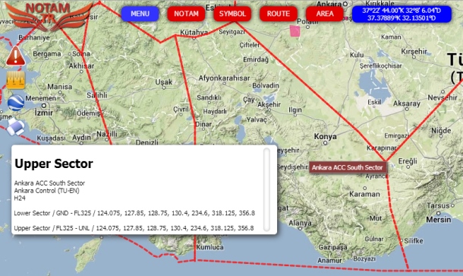This screenshot has height=276, width=463.
Task: Click the Lower Sector frequencies line
Action: coord(134,213)
